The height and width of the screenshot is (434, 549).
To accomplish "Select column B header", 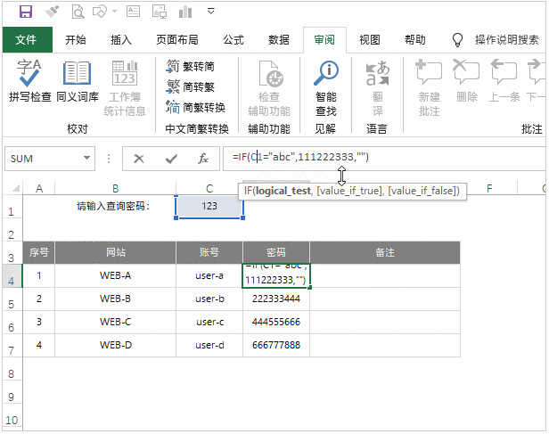I will pos(116,188).
